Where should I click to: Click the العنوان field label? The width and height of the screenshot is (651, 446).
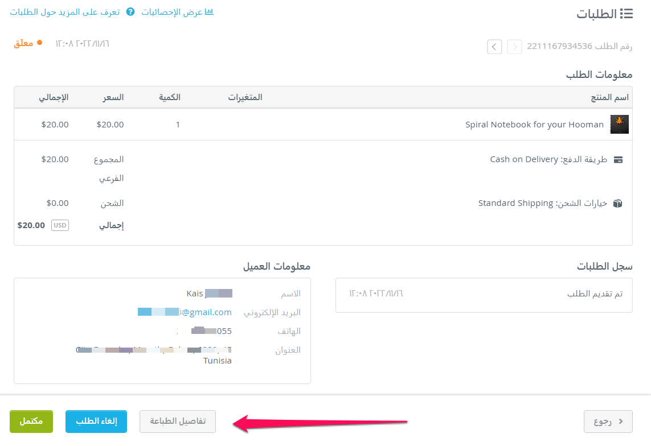[x=288, y=350]
